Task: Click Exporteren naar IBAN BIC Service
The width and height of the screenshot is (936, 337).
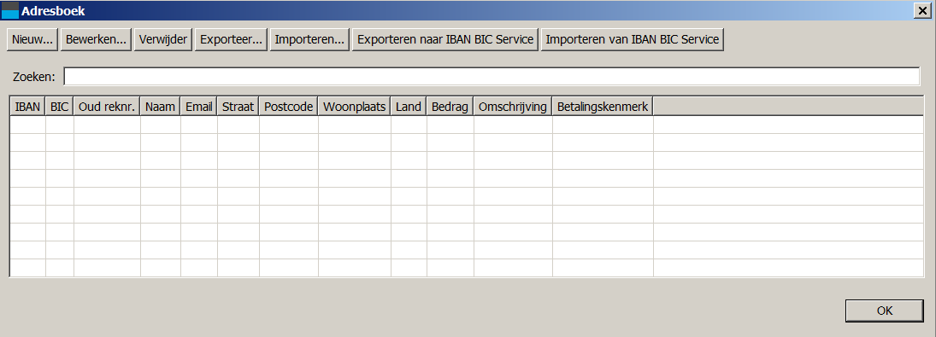Action: (445, 39)
